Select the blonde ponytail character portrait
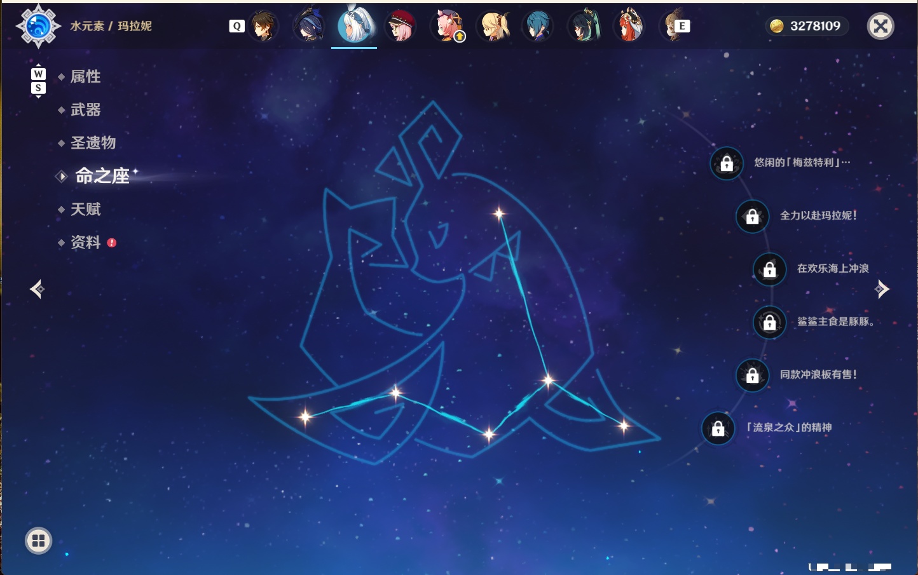Screen dimensions: 918x575 coord(493,26)
